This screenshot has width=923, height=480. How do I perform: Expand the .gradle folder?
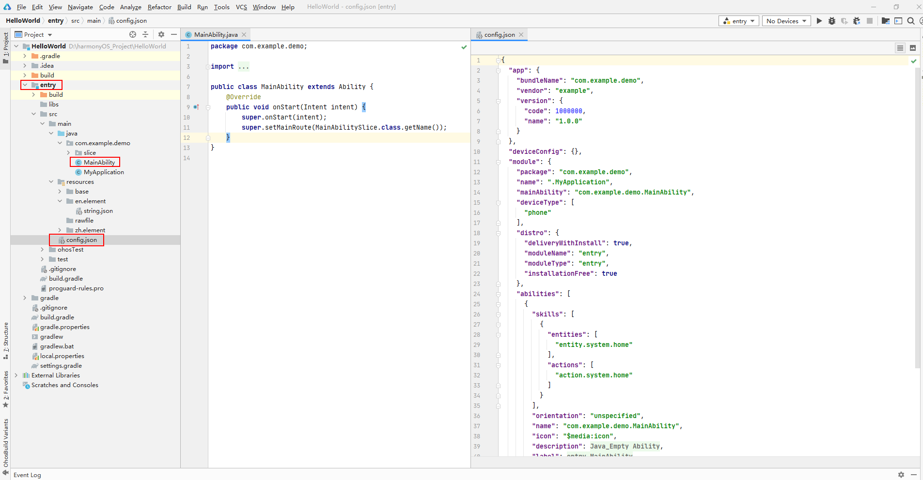[x=25, y=56]
